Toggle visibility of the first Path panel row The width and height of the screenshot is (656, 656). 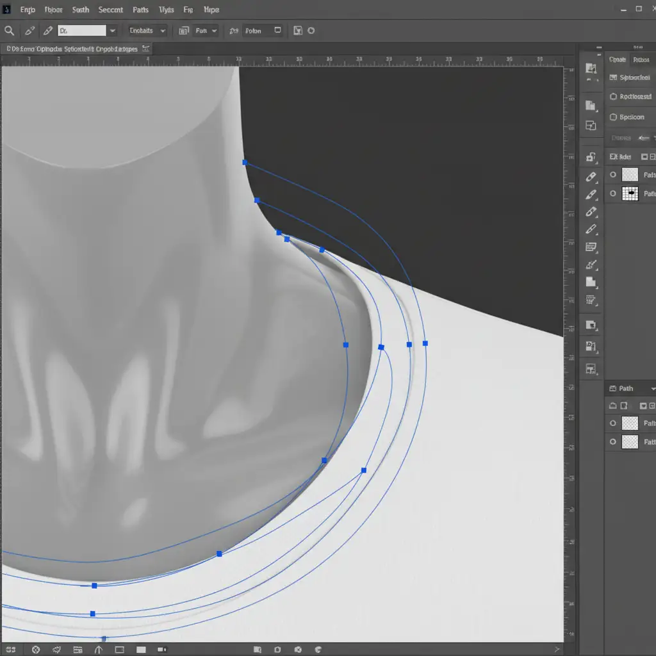pyautogui.click(x=613, y=423)
